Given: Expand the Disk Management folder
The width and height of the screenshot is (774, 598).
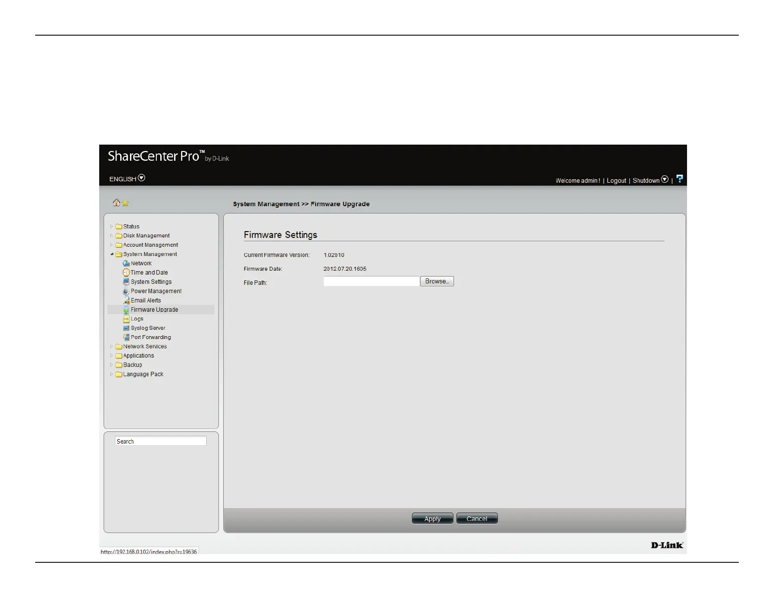Looking at the screenshot, I should pyautogui.click(x=111, y=236).
